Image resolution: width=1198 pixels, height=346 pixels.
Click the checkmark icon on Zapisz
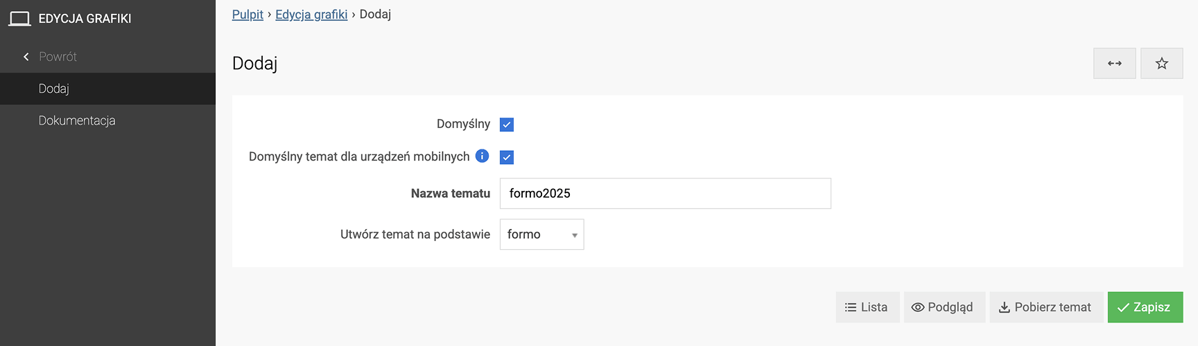pos(1123,307)
